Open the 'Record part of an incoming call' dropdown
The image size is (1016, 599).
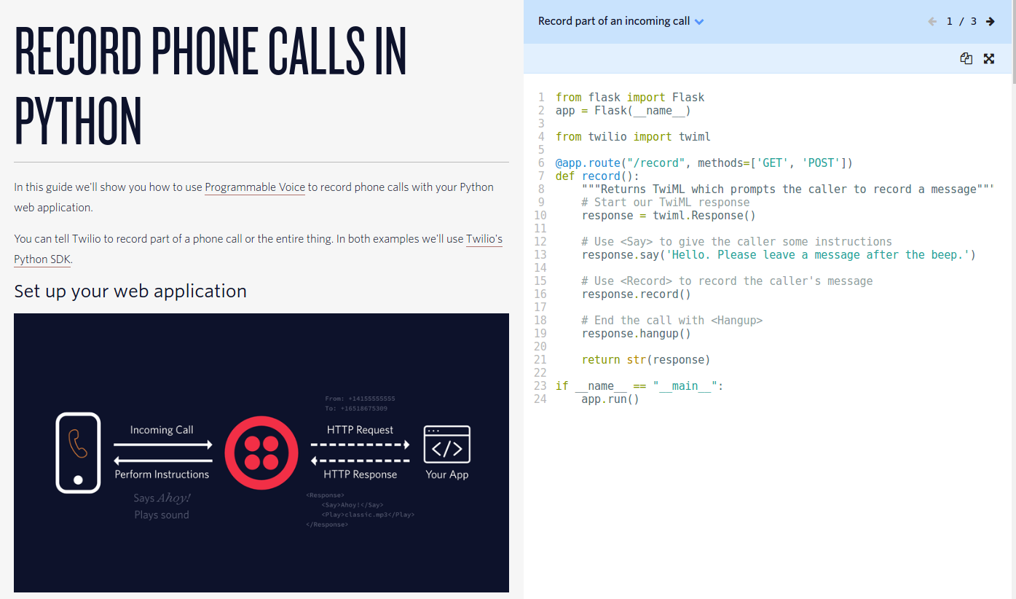tap(621, 21)
